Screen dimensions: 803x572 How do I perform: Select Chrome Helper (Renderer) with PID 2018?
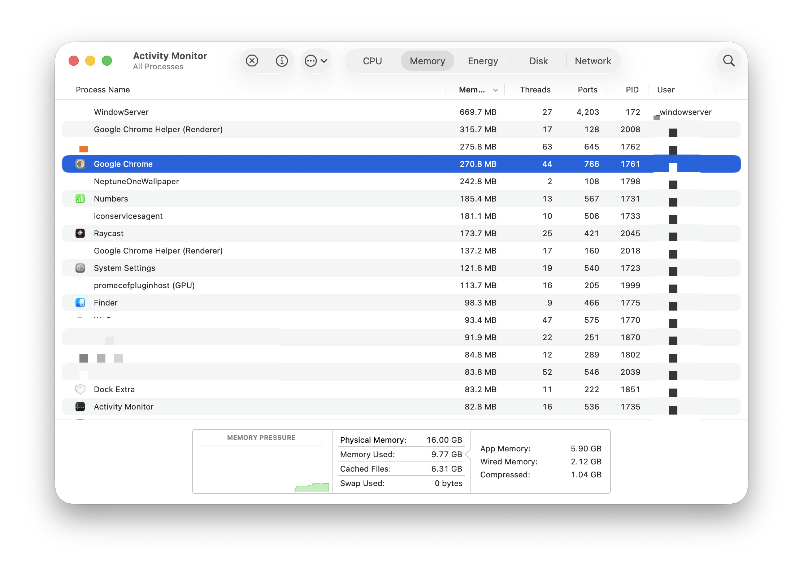pos(401,251)
